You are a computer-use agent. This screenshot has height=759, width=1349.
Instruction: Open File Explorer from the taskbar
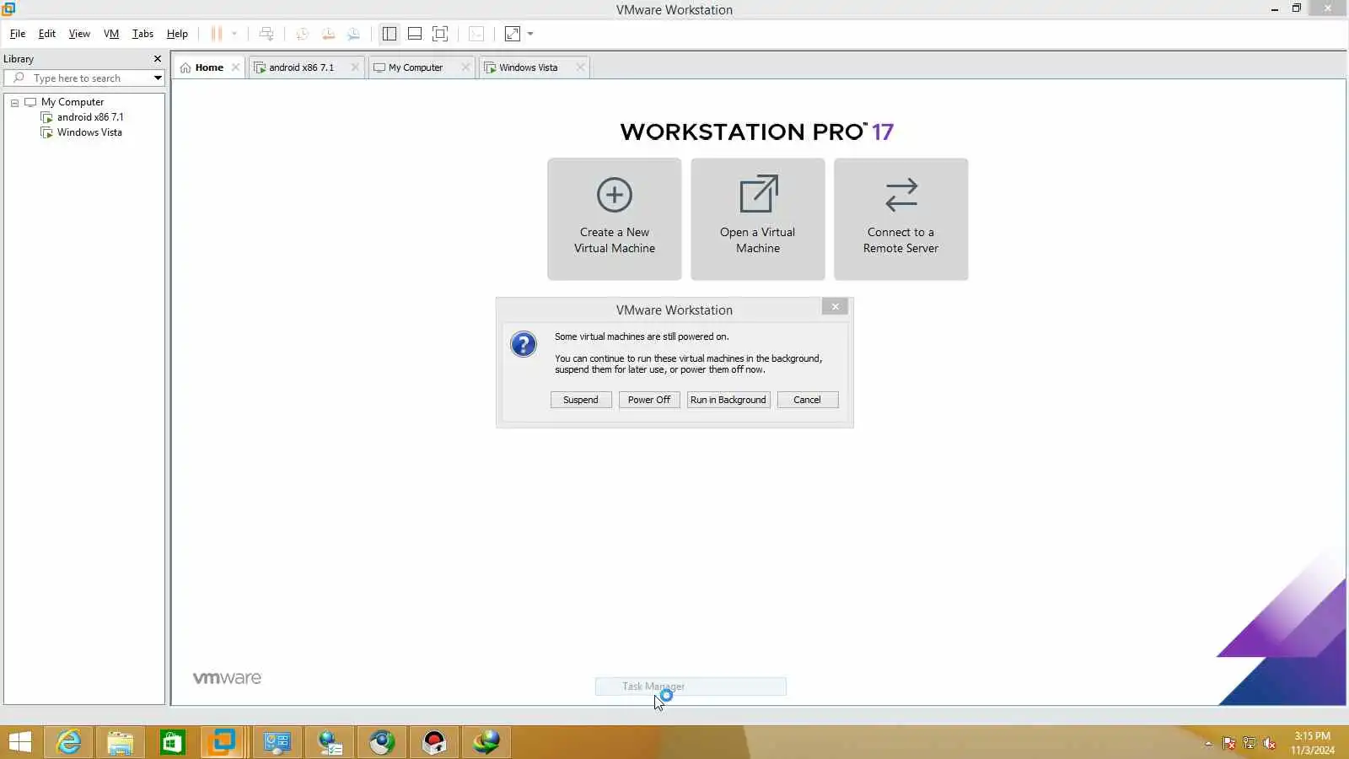[120, 742]
